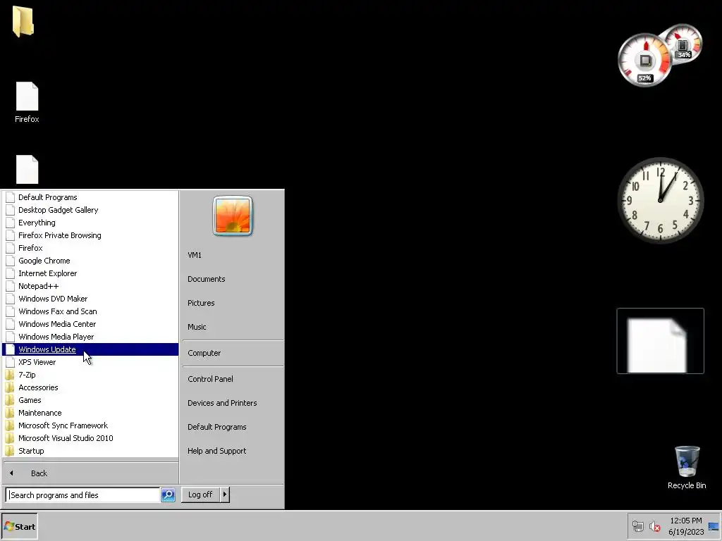Click the blank file icon beside Internet Explorer
The width and height of the screenshot is (722, 541).
tap(10, 273)
